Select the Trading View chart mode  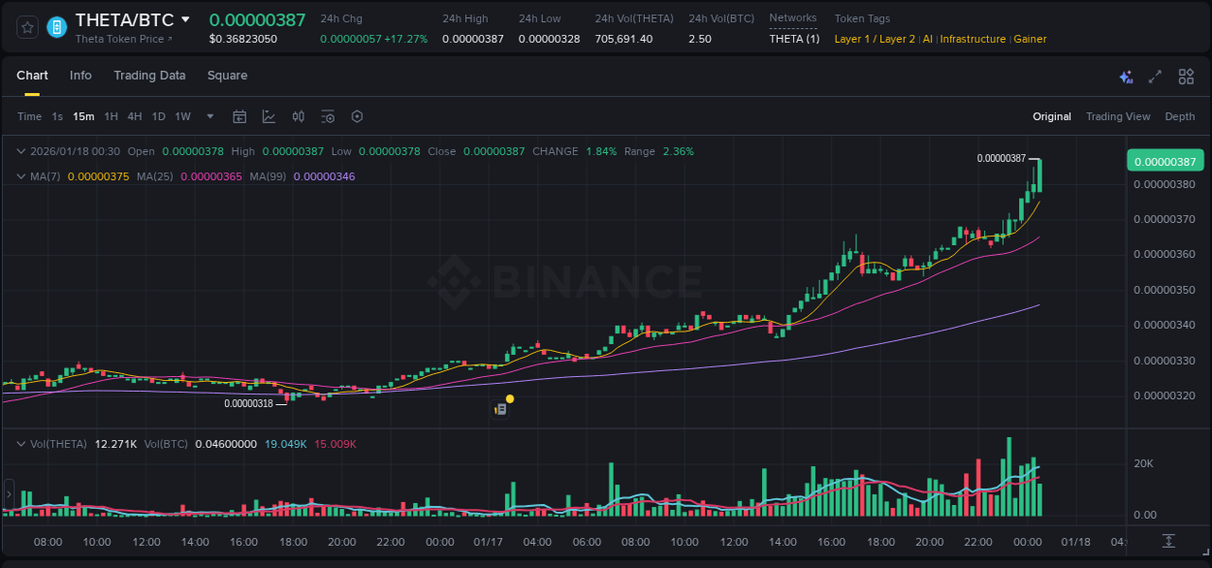(x=1118, y=116)
